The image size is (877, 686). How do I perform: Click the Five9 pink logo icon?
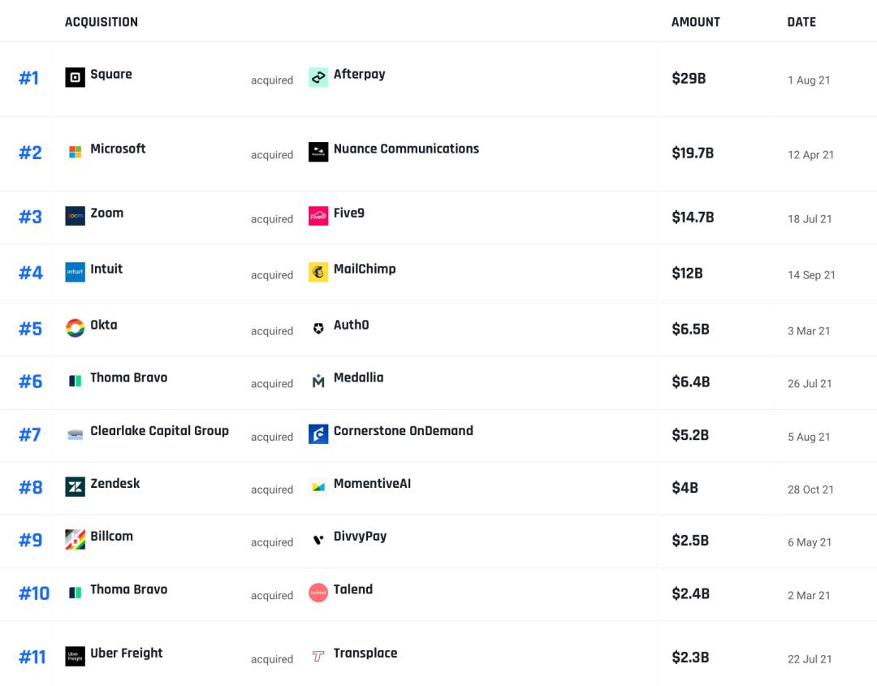click(318, 216)
